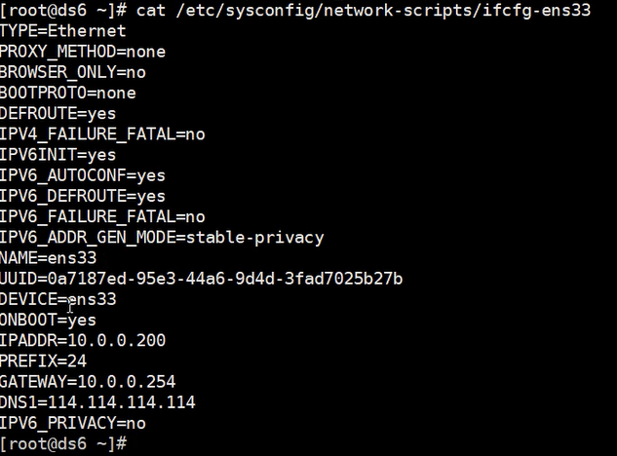Image resolution: width=617 pixels, height=456 pixels.
Task: Click the IPV6_AUTOCONF=yes line
Action: (83, 175)
